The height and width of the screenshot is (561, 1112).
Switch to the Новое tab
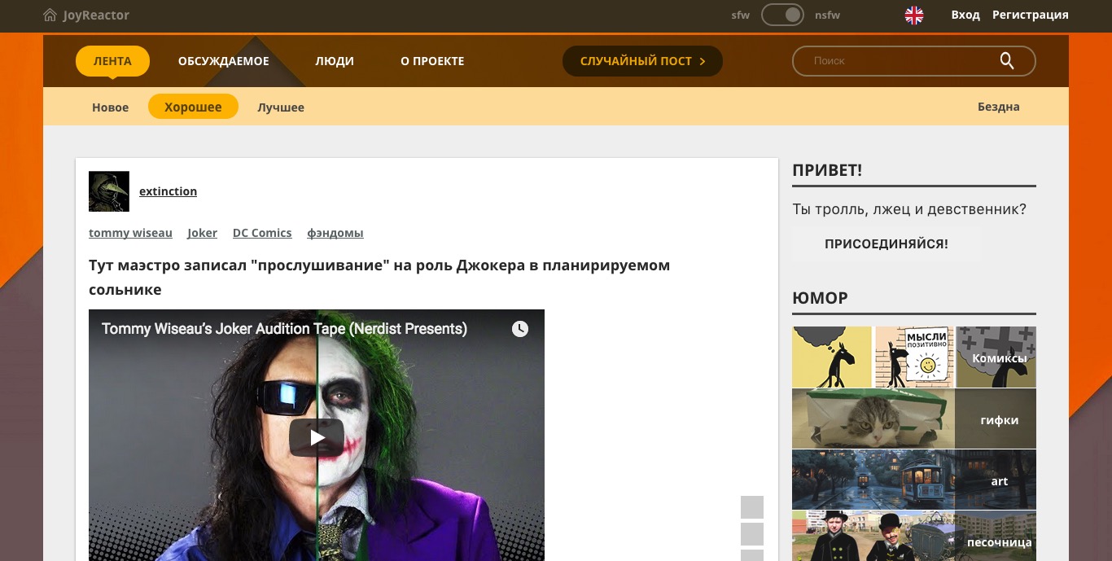click(110, 107)
